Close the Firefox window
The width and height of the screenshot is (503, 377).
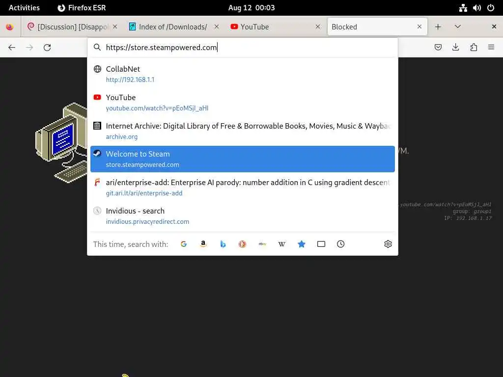point(494,27)
